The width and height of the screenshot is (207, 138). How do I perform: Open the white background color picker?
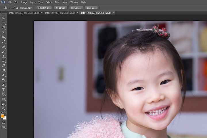coord(5,118)
